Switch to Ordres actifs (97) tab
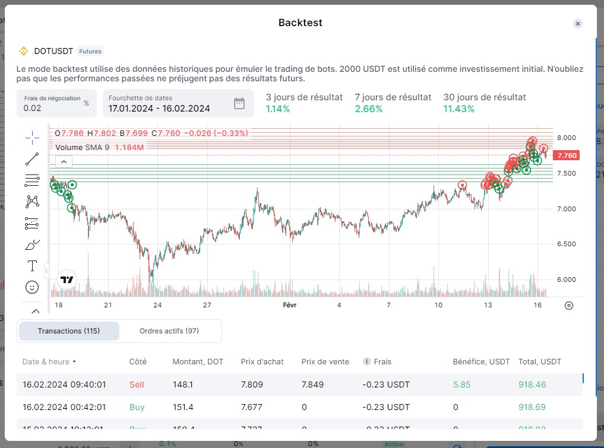The height and width of the screenshot is (448, 604). [x=169, y=331]
